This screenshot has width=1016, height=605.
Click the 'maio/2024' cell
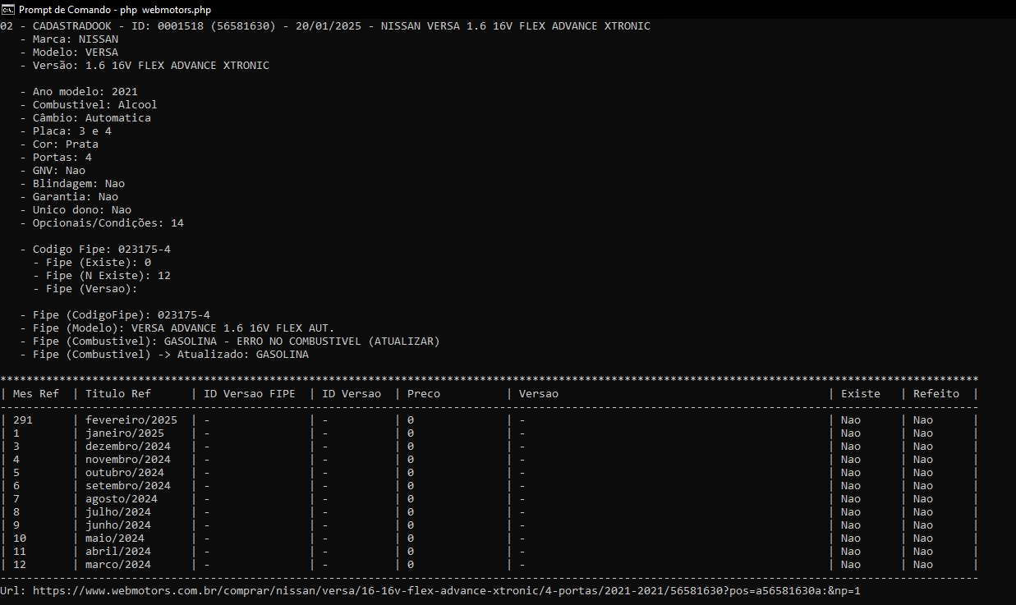point(115,539)
